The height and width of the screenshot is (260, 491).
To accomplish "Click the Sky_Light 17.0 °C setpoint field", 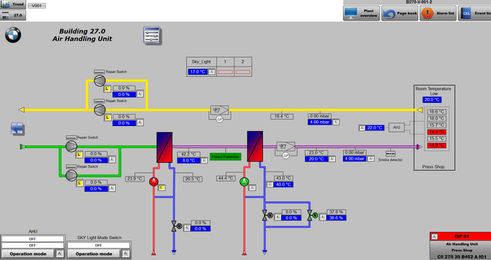I will tap(198, 72).
